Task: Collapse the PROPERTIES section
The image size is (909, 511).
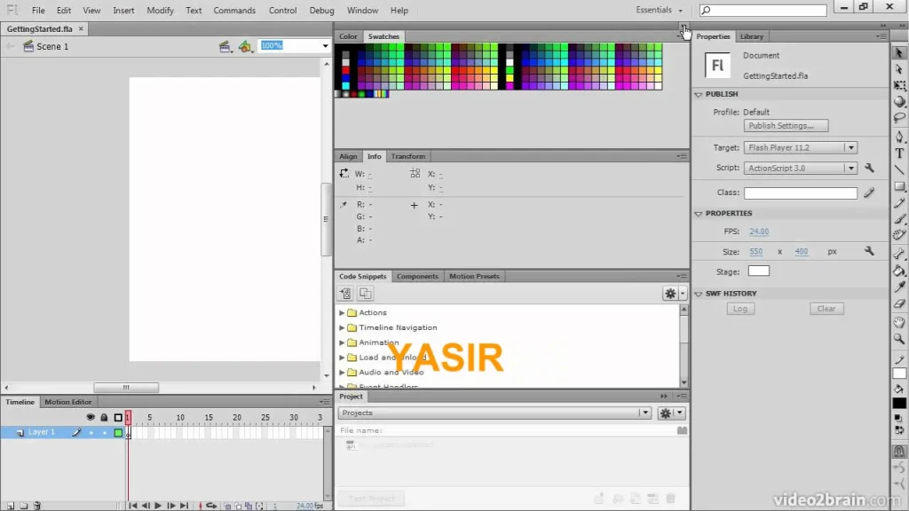Action: [x=699, y=214]
